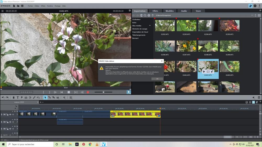
Task: Click the red record button
Action: point(88,92)
